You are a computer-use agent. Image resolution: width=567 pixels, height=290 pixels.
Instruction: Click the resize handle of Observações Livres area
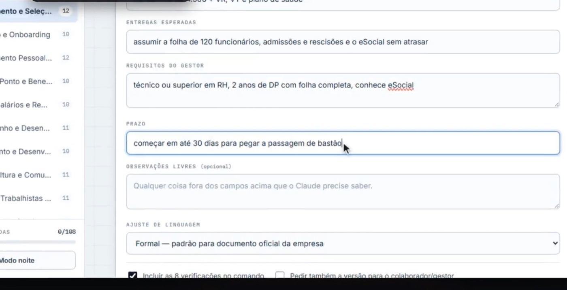tap(556, 206)
